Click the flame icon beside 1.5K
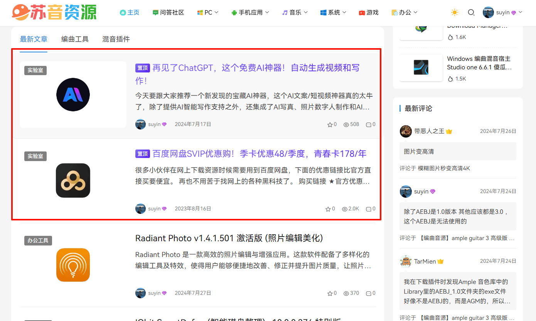 (450, 79)
